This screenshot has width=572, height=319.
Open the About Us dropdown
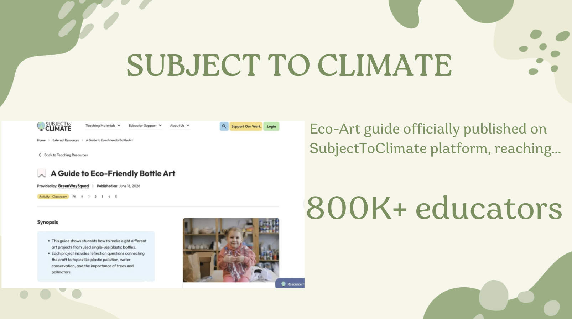pos(180,126)
